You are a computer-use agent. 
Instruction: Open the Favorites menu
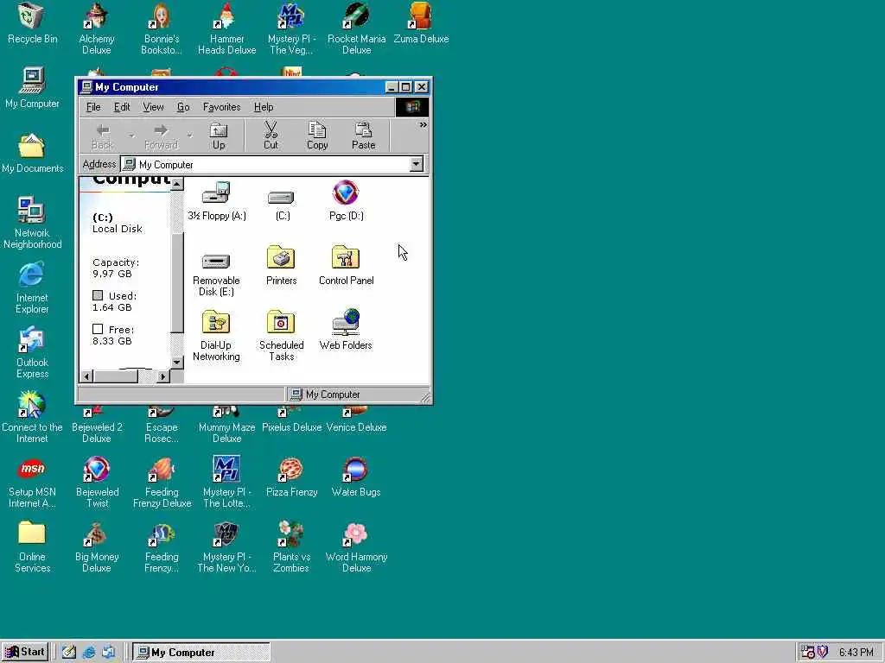tap(221, 106)
